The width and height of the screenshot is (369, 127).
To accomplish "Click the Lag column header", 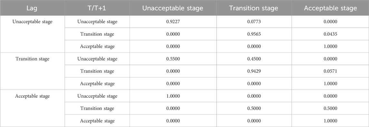I will tap(32, 8).
